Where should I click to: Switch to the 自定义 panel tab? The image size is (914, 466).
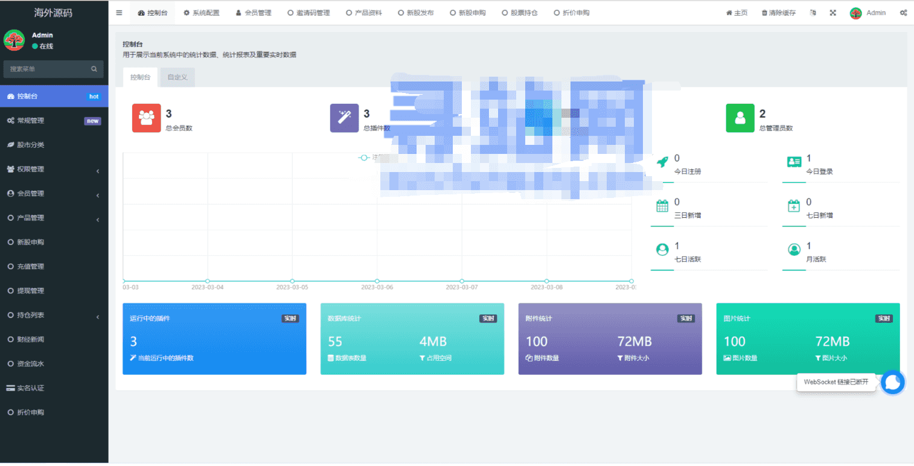click(x=177, y=77)
